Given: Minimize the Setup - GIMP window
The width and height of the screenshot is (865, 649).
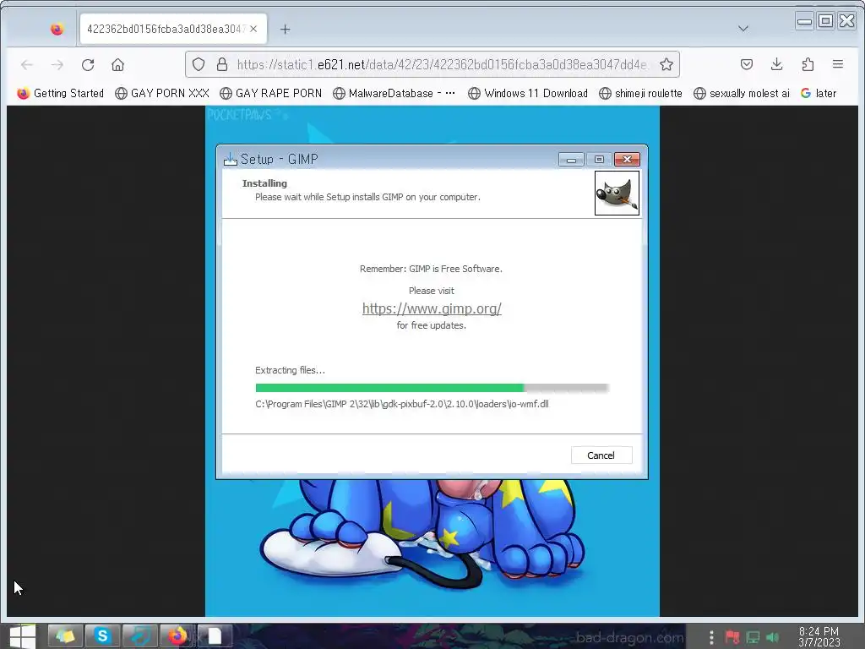Looking at the screenshot, I should [571, 160].
